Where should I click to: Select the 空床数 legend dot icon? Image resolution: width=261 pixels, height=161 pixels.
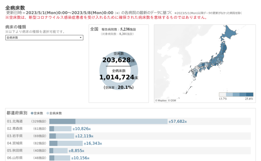32,113
